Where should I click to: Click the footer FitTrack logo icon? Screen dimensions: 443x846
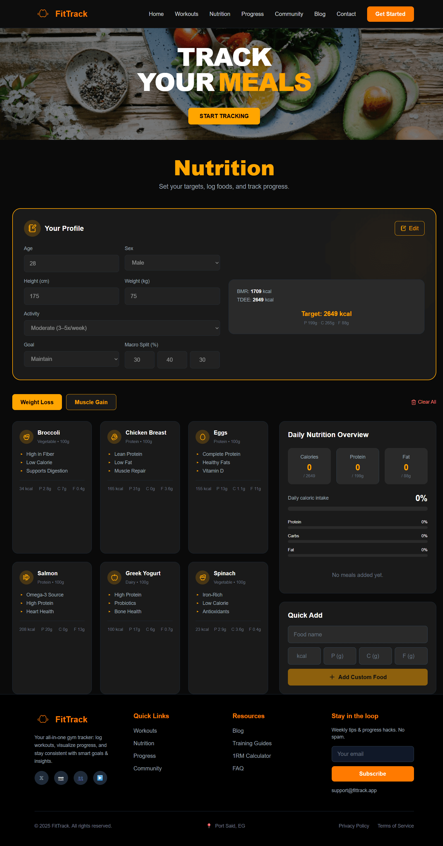pyautogui.click(x=43, y=719)
